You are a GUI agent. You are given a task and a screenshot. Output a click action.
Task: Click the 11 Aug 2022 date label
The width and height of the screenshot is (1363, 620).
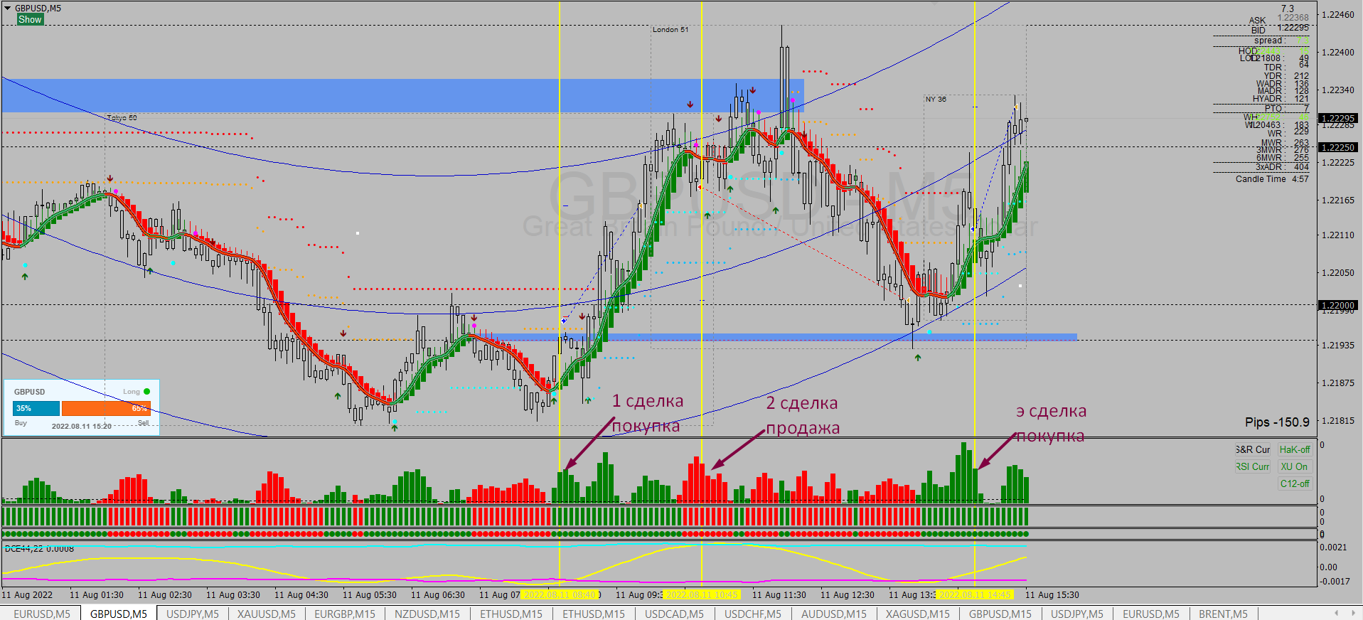(x=27, y=595)
